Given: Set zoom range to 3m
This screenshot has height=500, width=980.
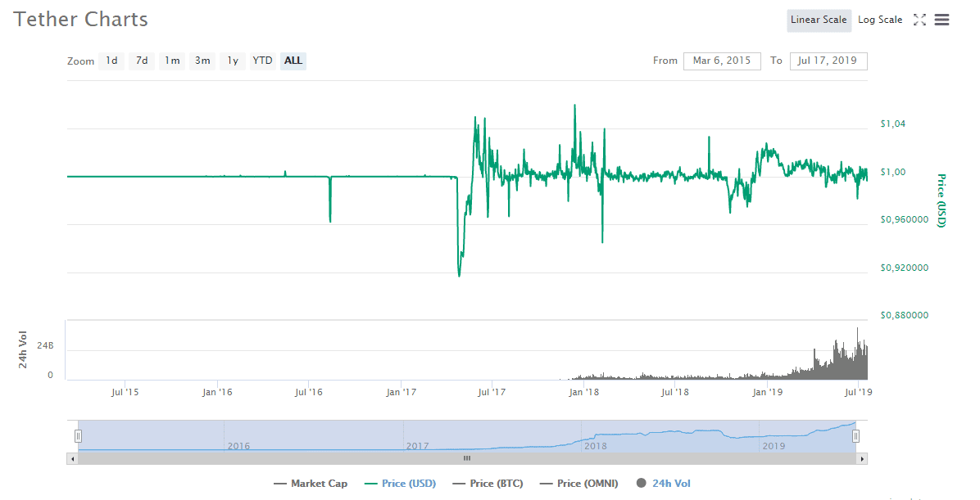Looking at the screenshot, I should pos(202,61).
